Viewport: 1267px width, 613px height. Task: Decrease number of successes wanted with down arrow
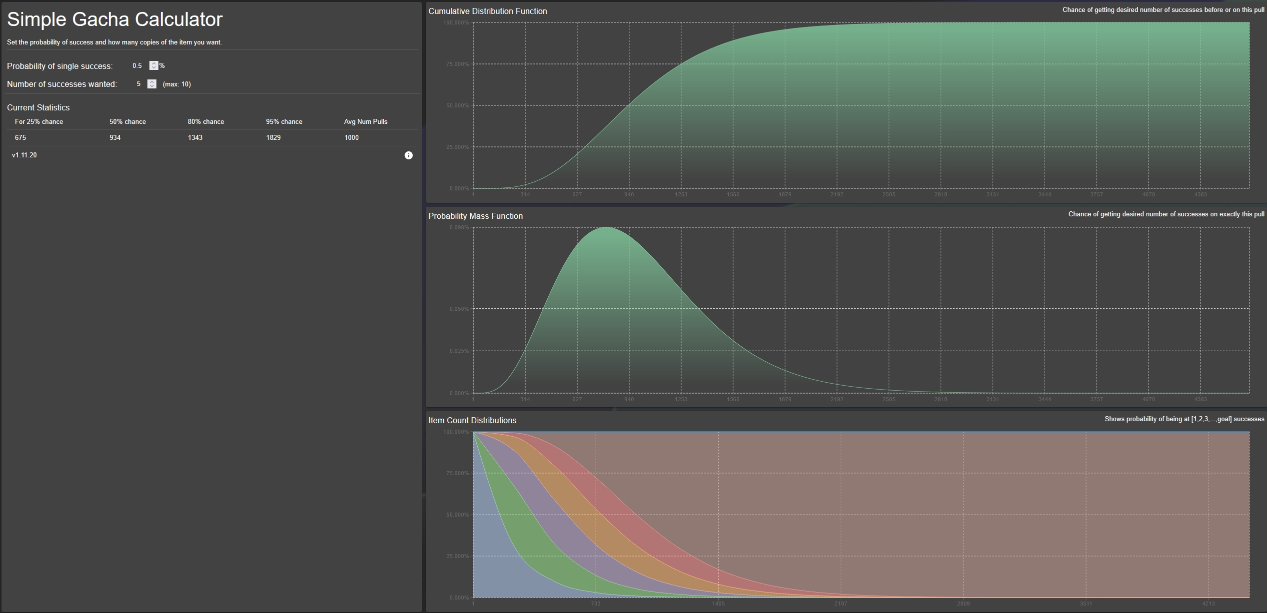(152, 86)
